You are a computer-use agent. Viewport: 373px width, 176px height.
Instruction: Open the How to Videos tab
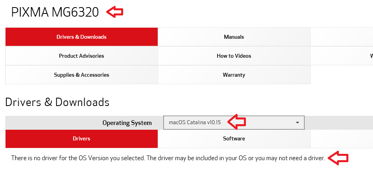coord(234,56)
